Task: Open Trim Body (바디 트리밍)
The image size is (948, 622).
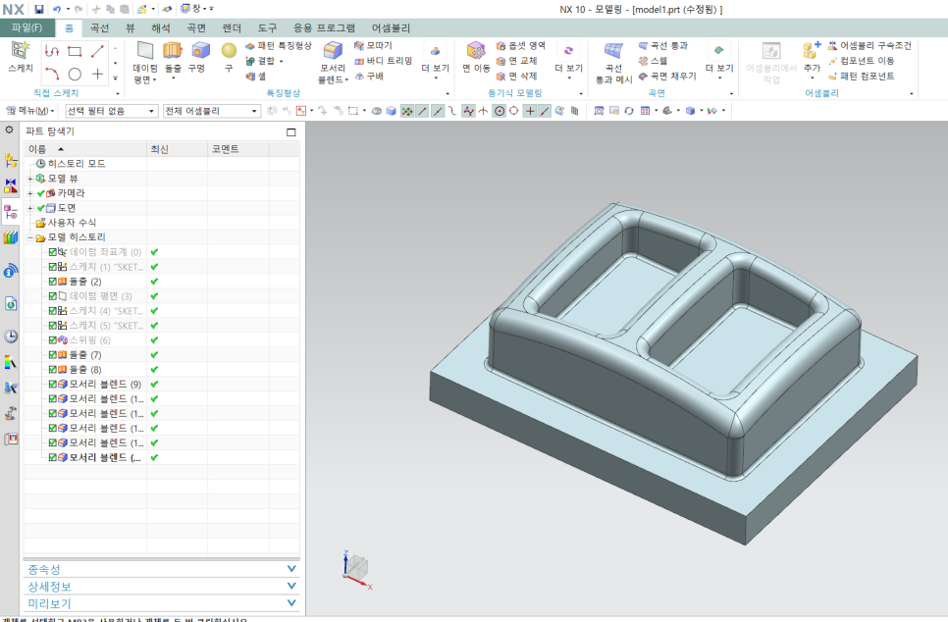Action: [x=384, y=61]
